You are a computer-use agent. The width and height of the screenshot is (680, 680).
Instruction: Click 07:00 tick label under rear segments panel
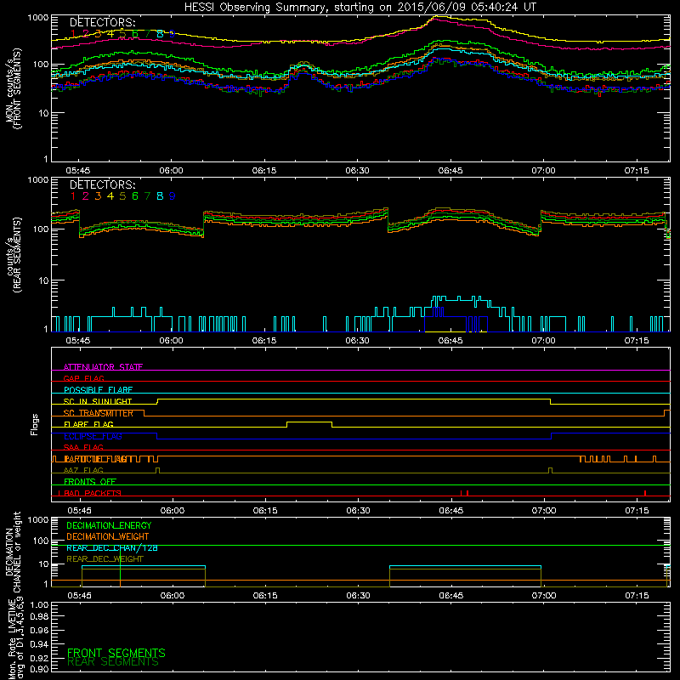click(x=543, y=341)
